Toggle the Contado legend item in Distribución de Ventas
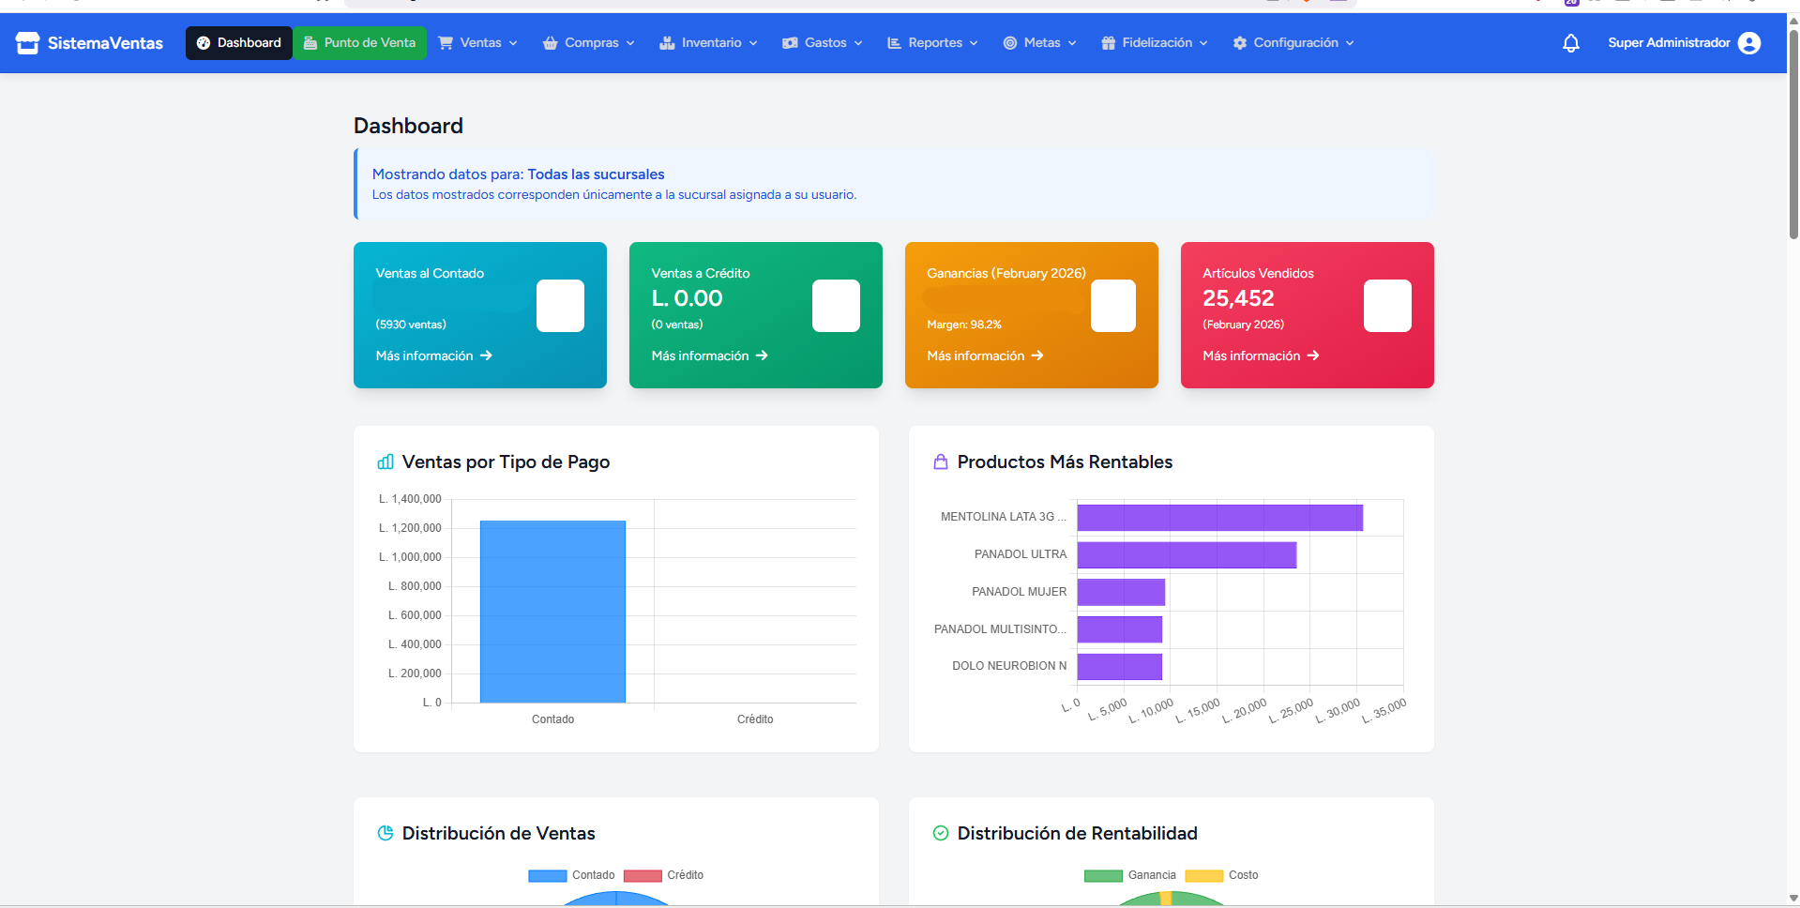The height and width of the screenshot is (908, 1800). [571, 875]
